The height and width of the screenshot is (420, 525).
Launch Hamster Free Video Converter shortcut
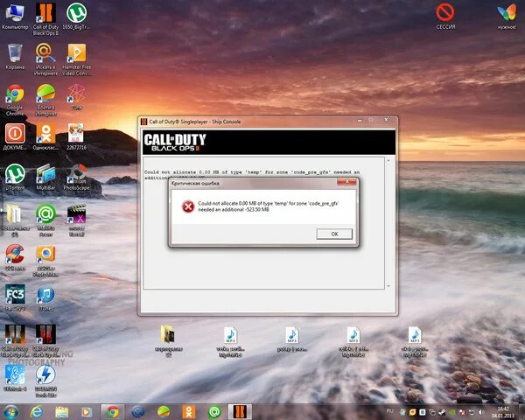[77, 59]
